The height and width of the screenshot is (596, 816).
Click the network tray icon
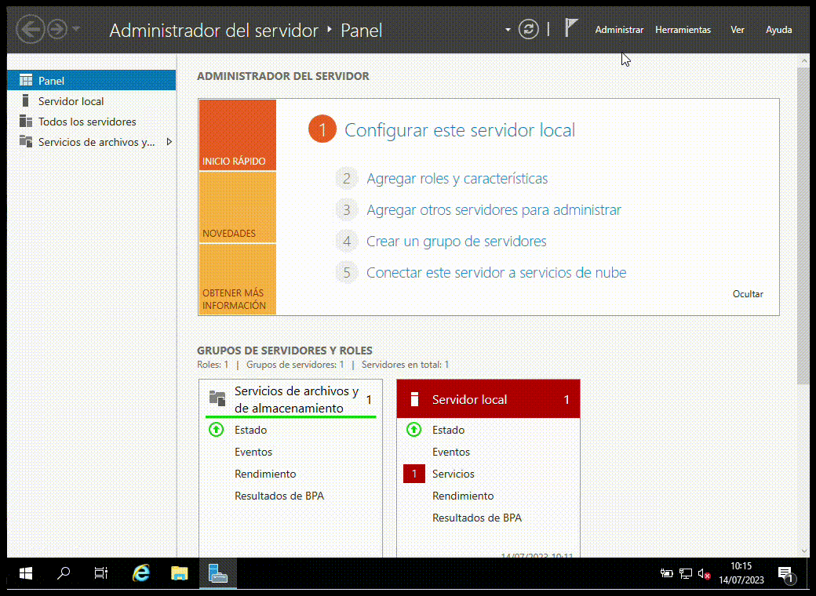pyautogui.click(x=686, y=573)
